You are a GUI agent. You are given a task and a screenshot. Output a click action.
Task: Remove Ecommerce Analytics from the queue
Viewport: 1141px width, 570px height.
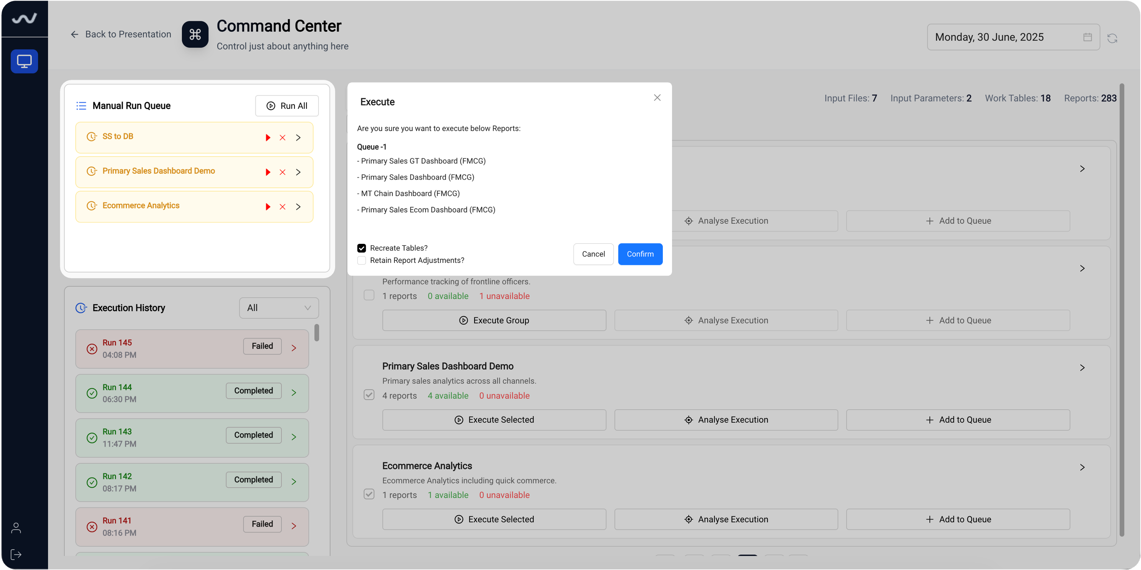[x=283, y=206]
